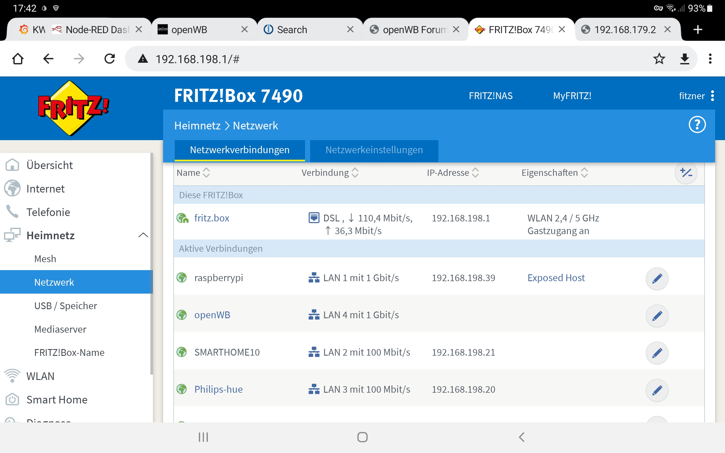The width and height of the screenshot is (725, 453).
Task: Open Mesh in sidebar menu
Action: click(x=45, y=258)
